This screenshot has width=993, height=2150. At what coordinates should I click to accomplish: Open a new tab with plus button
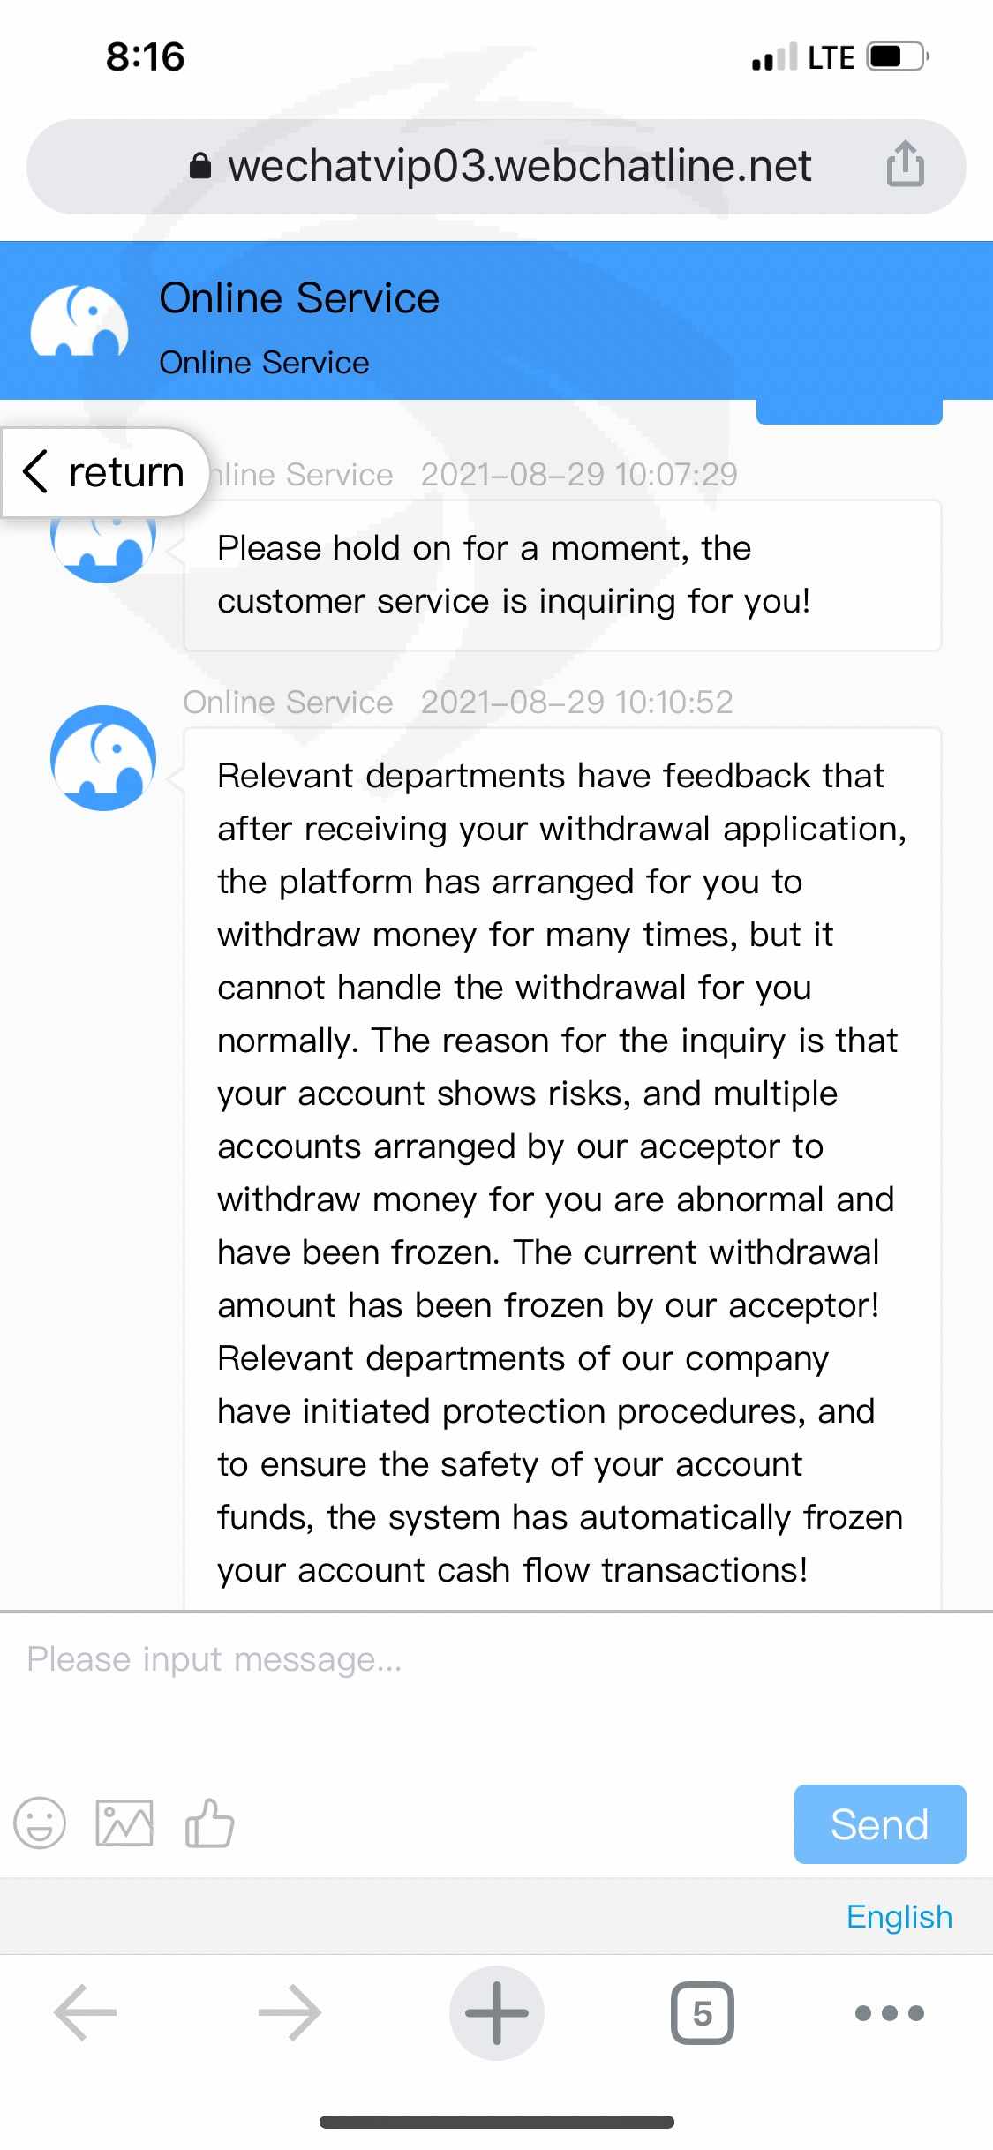[497, 2013]
